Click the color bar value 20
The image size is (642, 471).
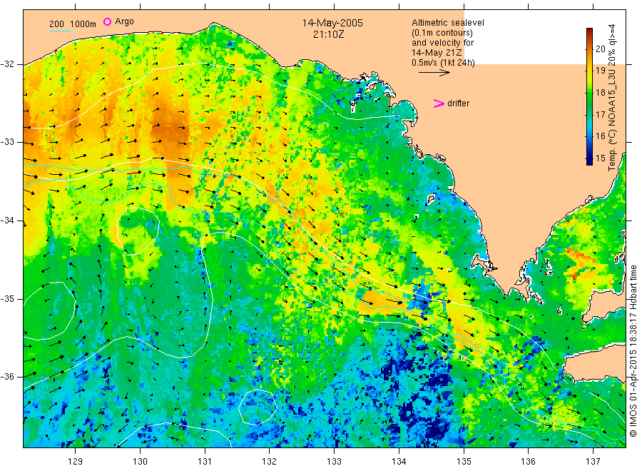pyautogui.click(x=600, y=49)
